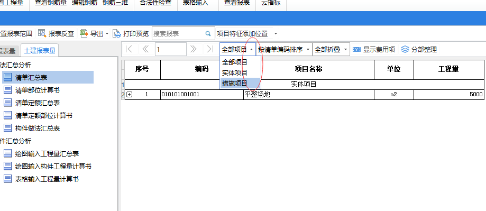Click 单位 column header
Screen dimensions: 486x211
(x=394, y=69)
